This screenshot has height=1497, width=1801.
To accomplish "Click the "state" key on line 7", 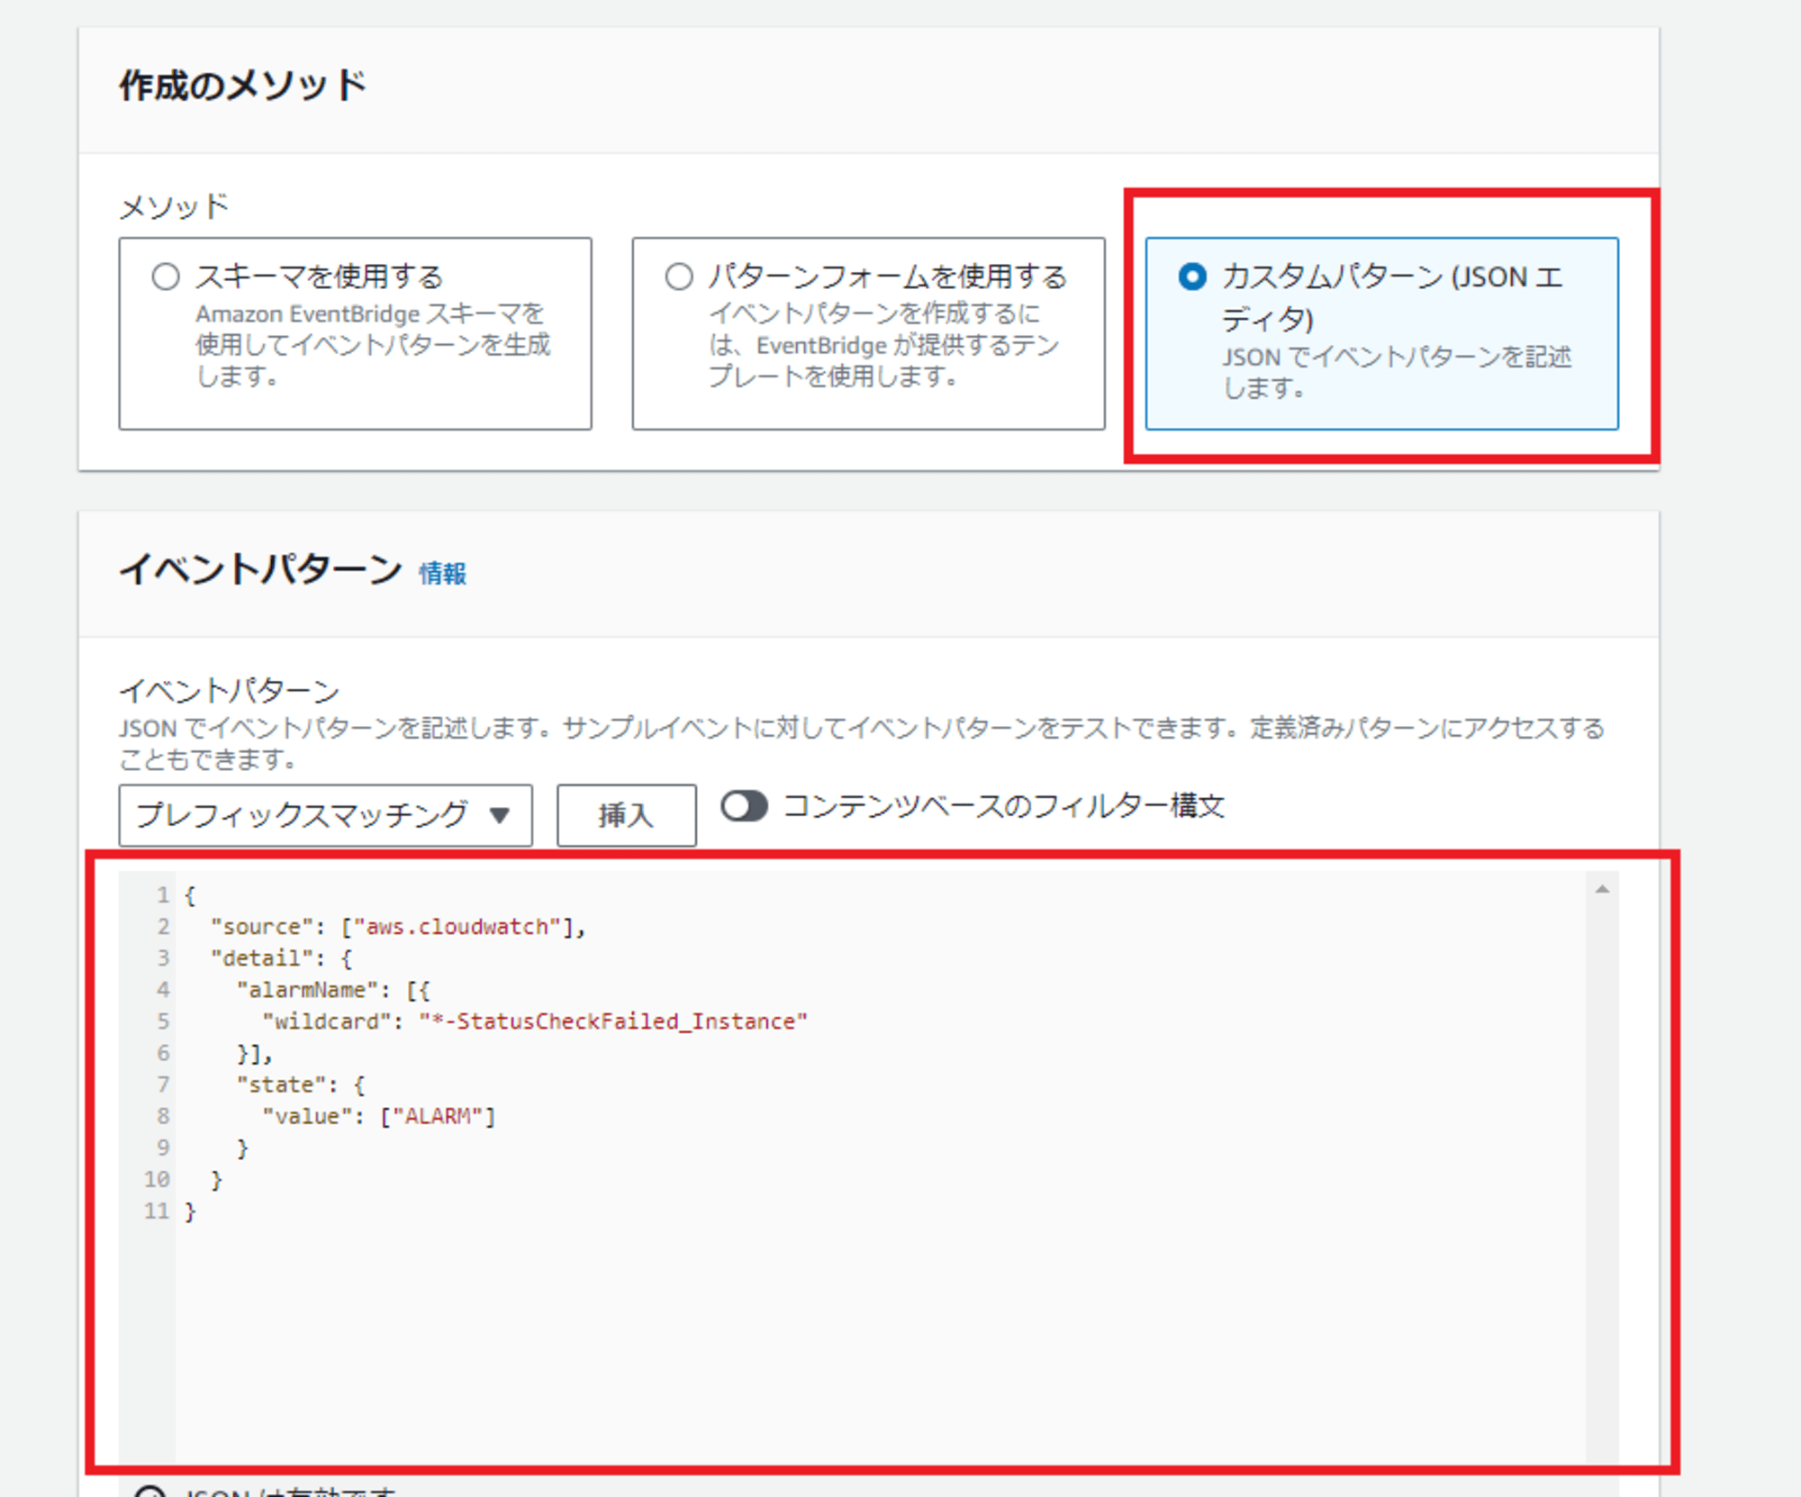I will click(281, 1084).
